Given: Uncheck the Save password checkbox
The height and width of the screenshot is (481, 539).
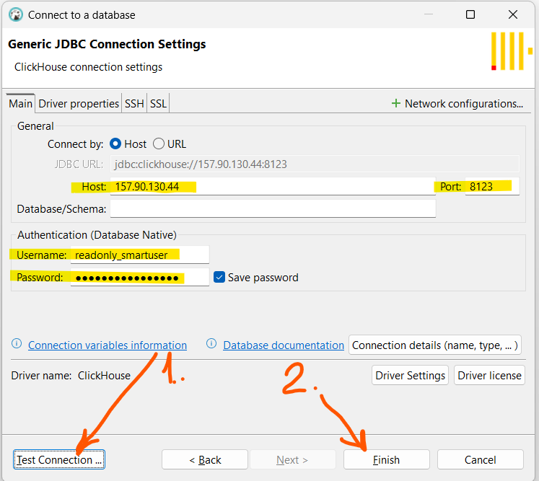Looking at the screenshot, I should [220, 277].
